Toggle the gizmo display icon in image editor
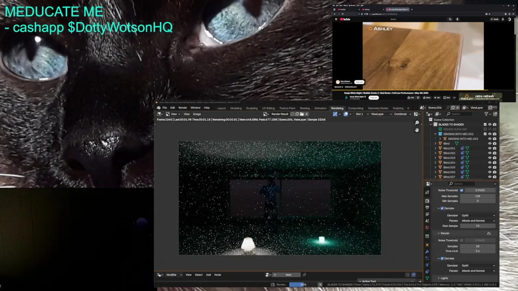518x291 pixels. point(335,114)
